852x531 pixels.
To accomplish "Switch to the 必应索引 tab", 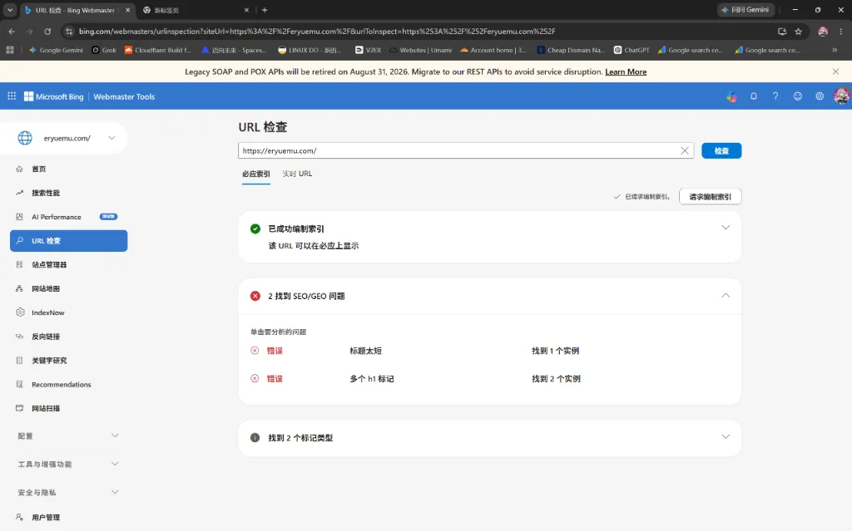I will pyautogui.click(x=256, y=174).
